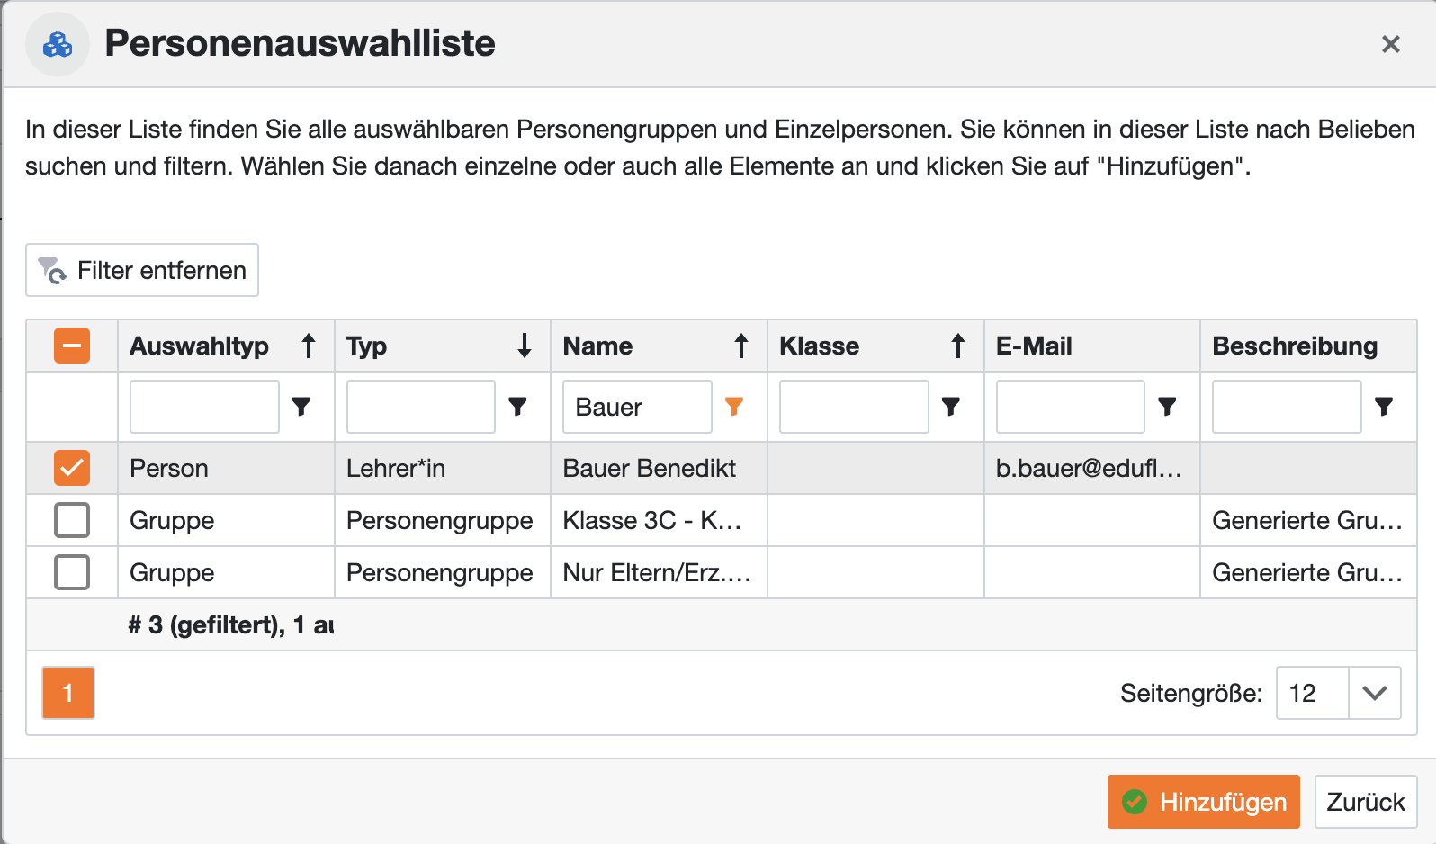Toggle the select-all header checkbox
The image size is (1436, 844).
[x=72, y=346]
